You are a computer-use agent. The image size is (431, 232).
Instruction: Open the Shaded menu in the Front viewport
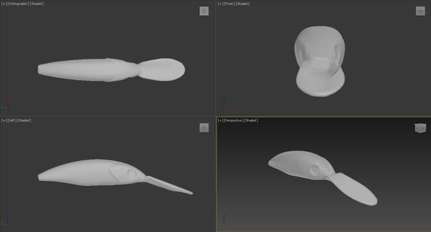[x=243, y=4]
